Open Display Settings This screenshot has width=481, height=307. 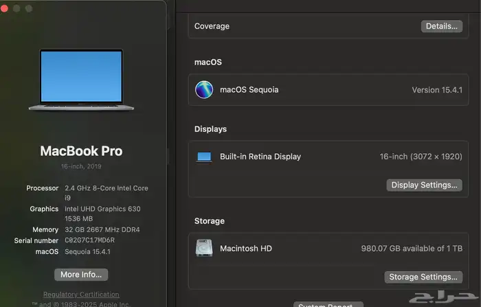pyautogui.click(x=424, y=185)
